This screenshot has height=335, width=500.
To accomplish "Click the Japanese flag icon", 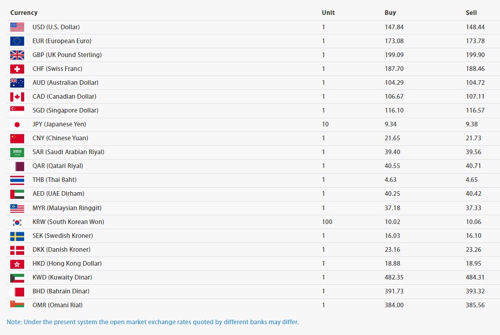I will 17,124.
